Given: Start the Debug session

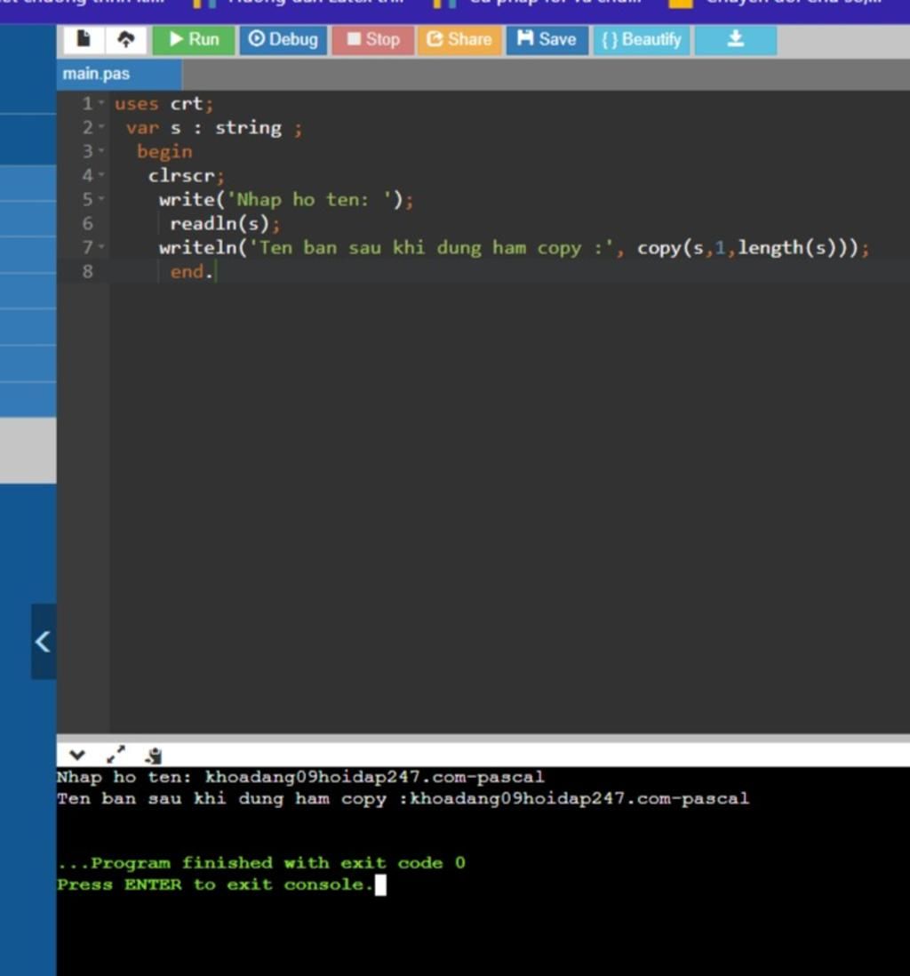Looking at the screenshot, I should coord(283,40).
